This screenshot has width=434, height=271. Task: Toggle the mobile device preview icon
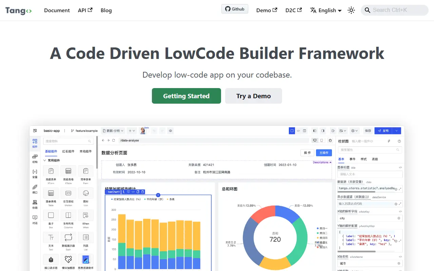(x=322, y=140)
